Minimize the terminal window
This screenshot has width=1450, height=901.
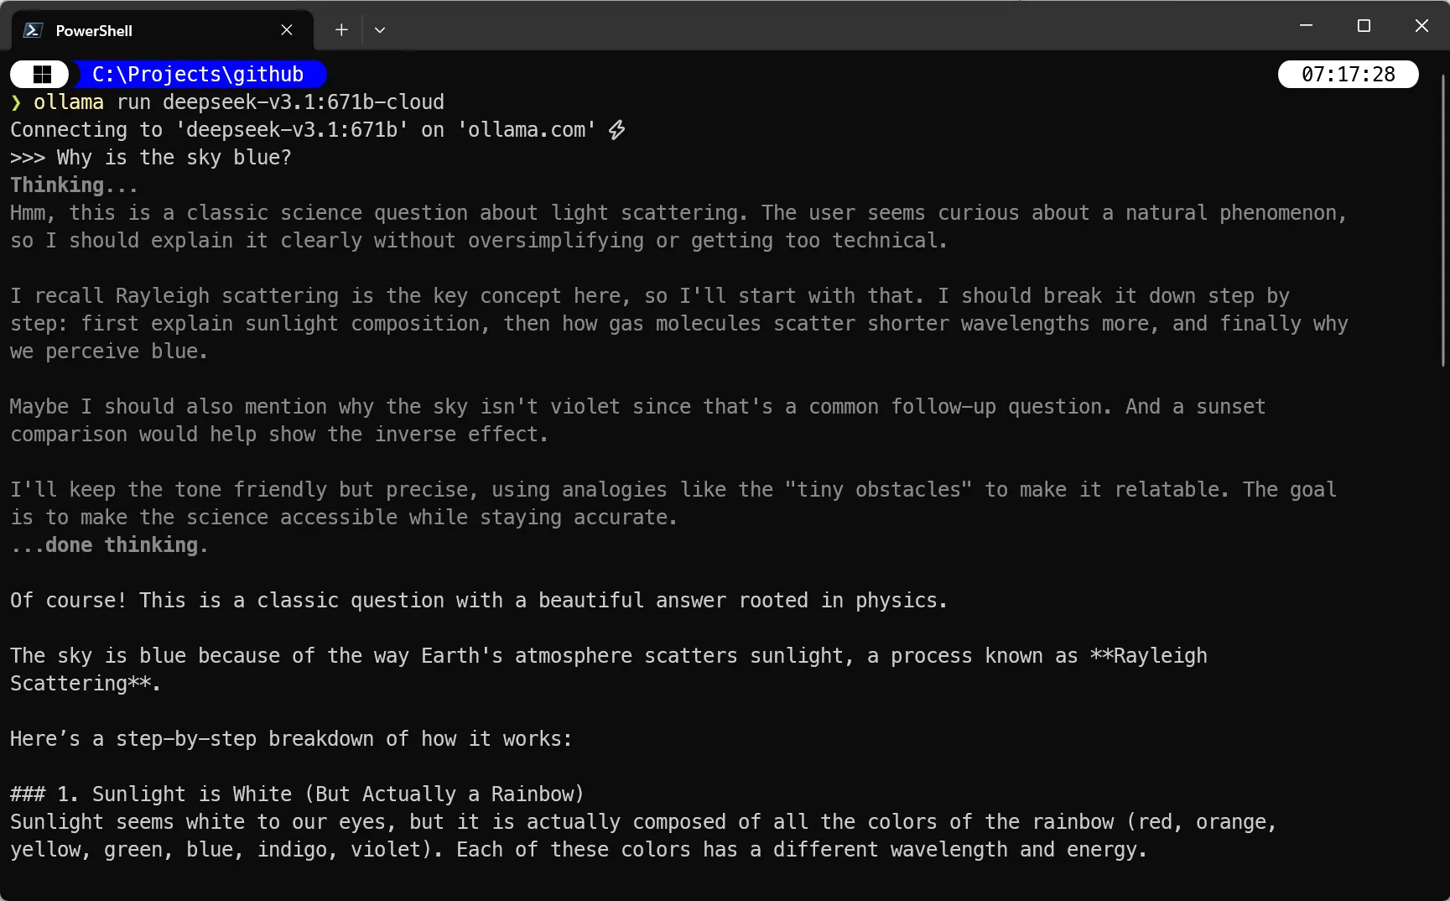(x=1306, y=26)
